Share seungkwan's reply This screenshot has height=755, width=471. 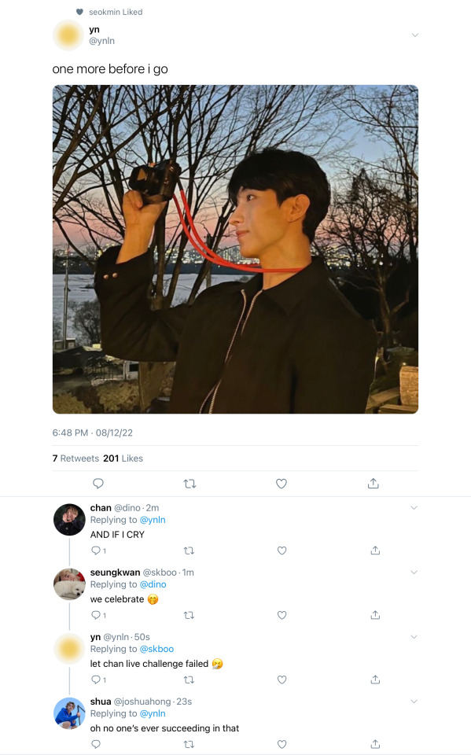point(375,615)
